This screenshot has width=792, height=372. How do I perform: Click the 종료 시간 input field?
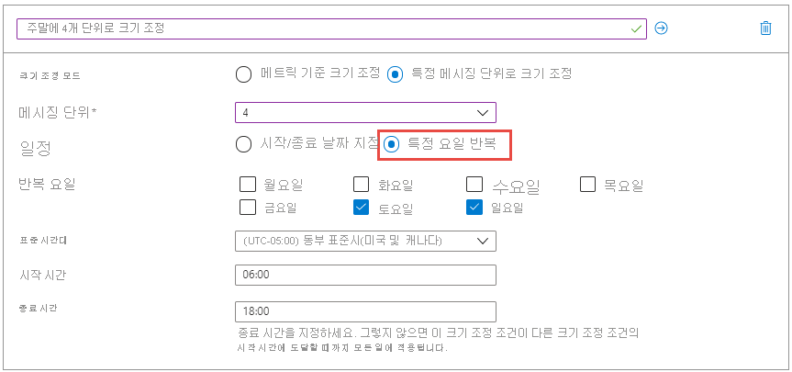tap(365, 311)
